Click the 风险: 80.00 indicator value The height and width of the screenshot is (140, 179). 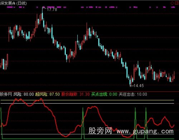pos(24,94)
